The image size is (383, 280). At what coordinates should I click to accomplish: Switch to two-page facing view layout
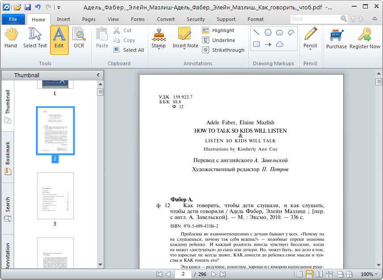pos(320,274)
